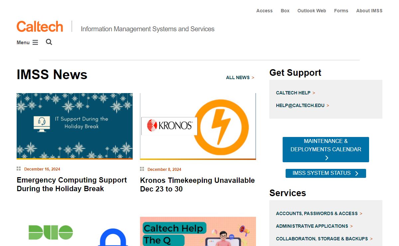The height and width of the screenshot is (246, 399).
Task: Click the IMSS News heading
Action: 52,74
